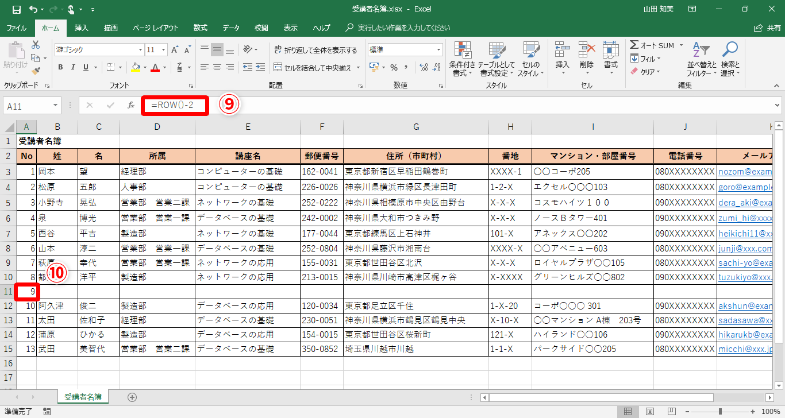785x418 pixels.
Task: Open 条件付き書式 conditional formatting
Action: [x=463, y=59]
